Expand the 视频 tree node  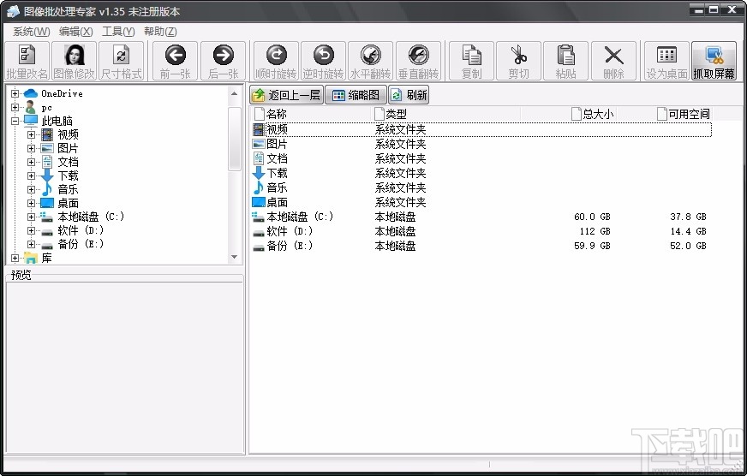(x=31, y=134)
